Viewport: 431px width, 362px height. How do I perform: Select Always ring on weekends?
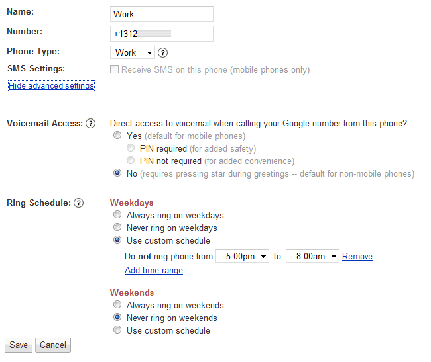coord(117,304)
